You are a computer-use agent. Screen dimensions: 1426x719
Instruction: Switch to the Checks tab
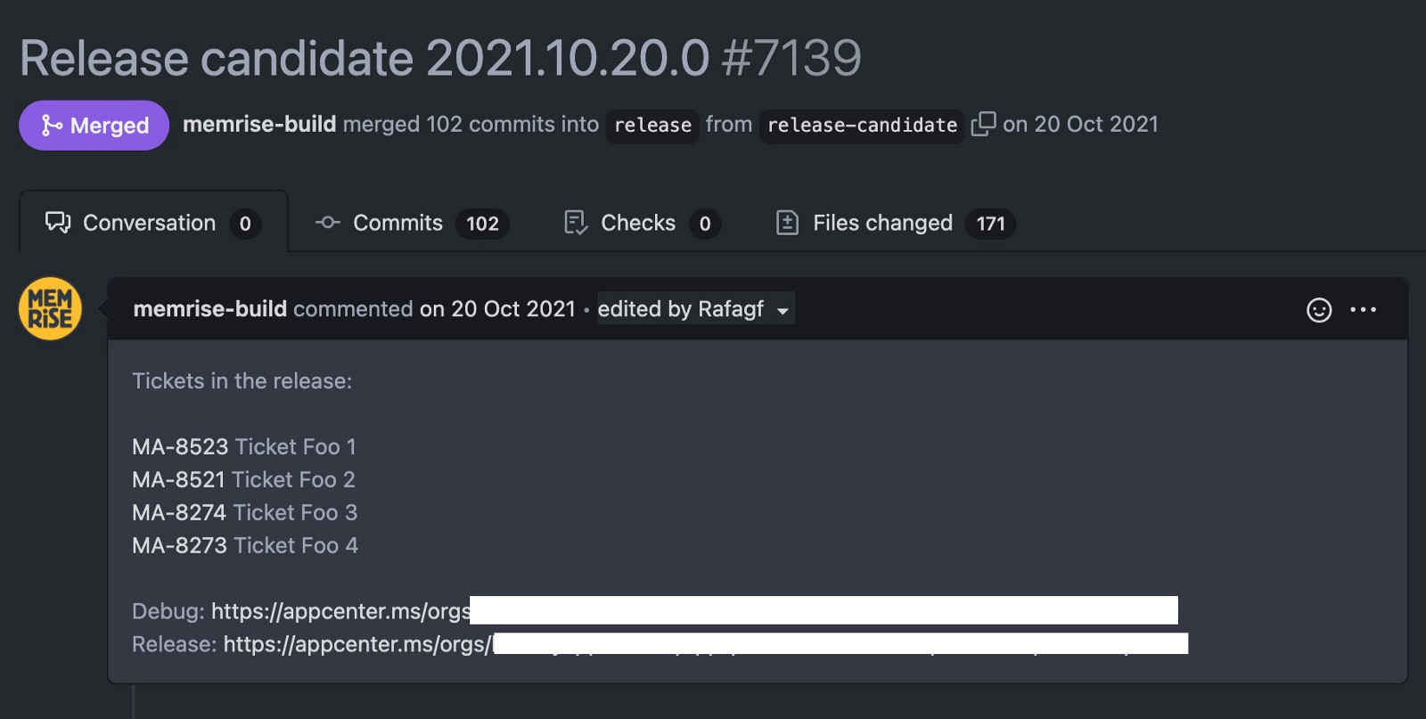[643, 223]
